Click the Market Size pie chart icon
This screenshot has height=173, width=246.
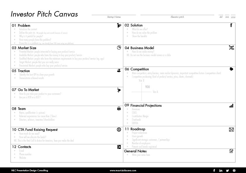(119, 48)
